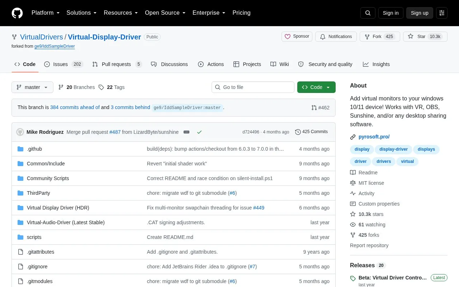The image size is (459, 287).
Task: Open the 10.3k stars link
Action: point(367,214)
